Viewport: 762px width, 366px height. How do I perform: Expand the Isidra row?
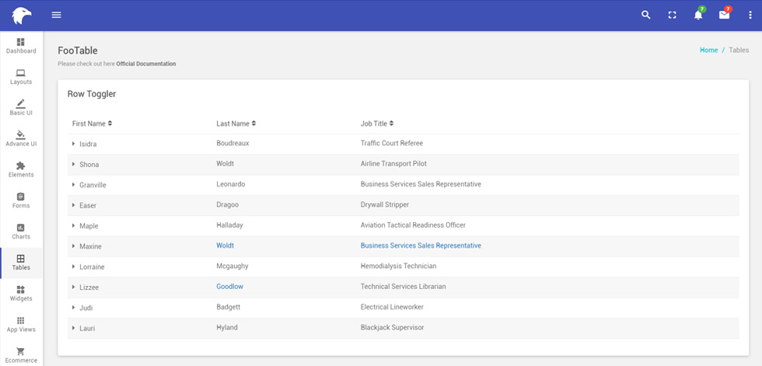73,144
